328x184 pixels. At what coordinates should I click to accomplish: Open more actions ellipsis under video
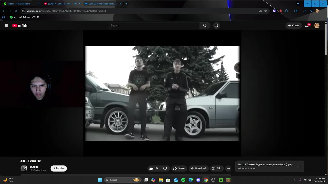coord(228,168)
